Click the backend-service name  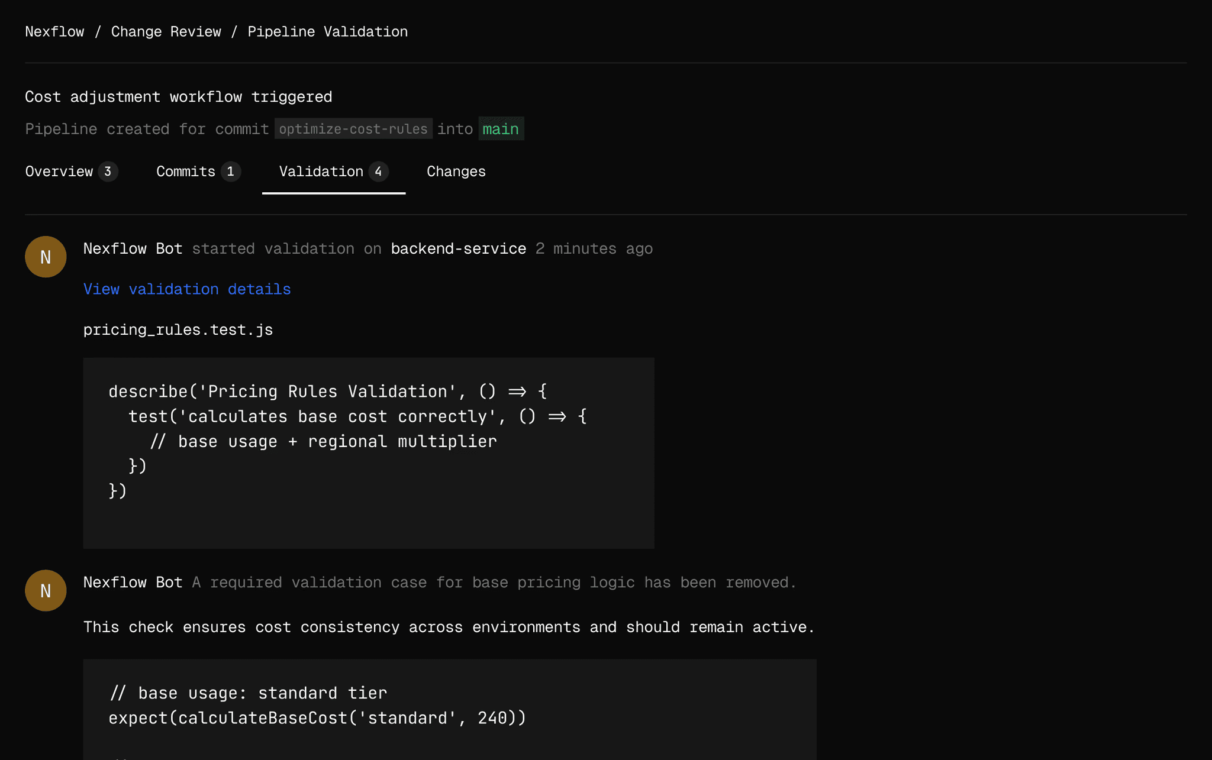pyautogui.click(x=458, y=249)
